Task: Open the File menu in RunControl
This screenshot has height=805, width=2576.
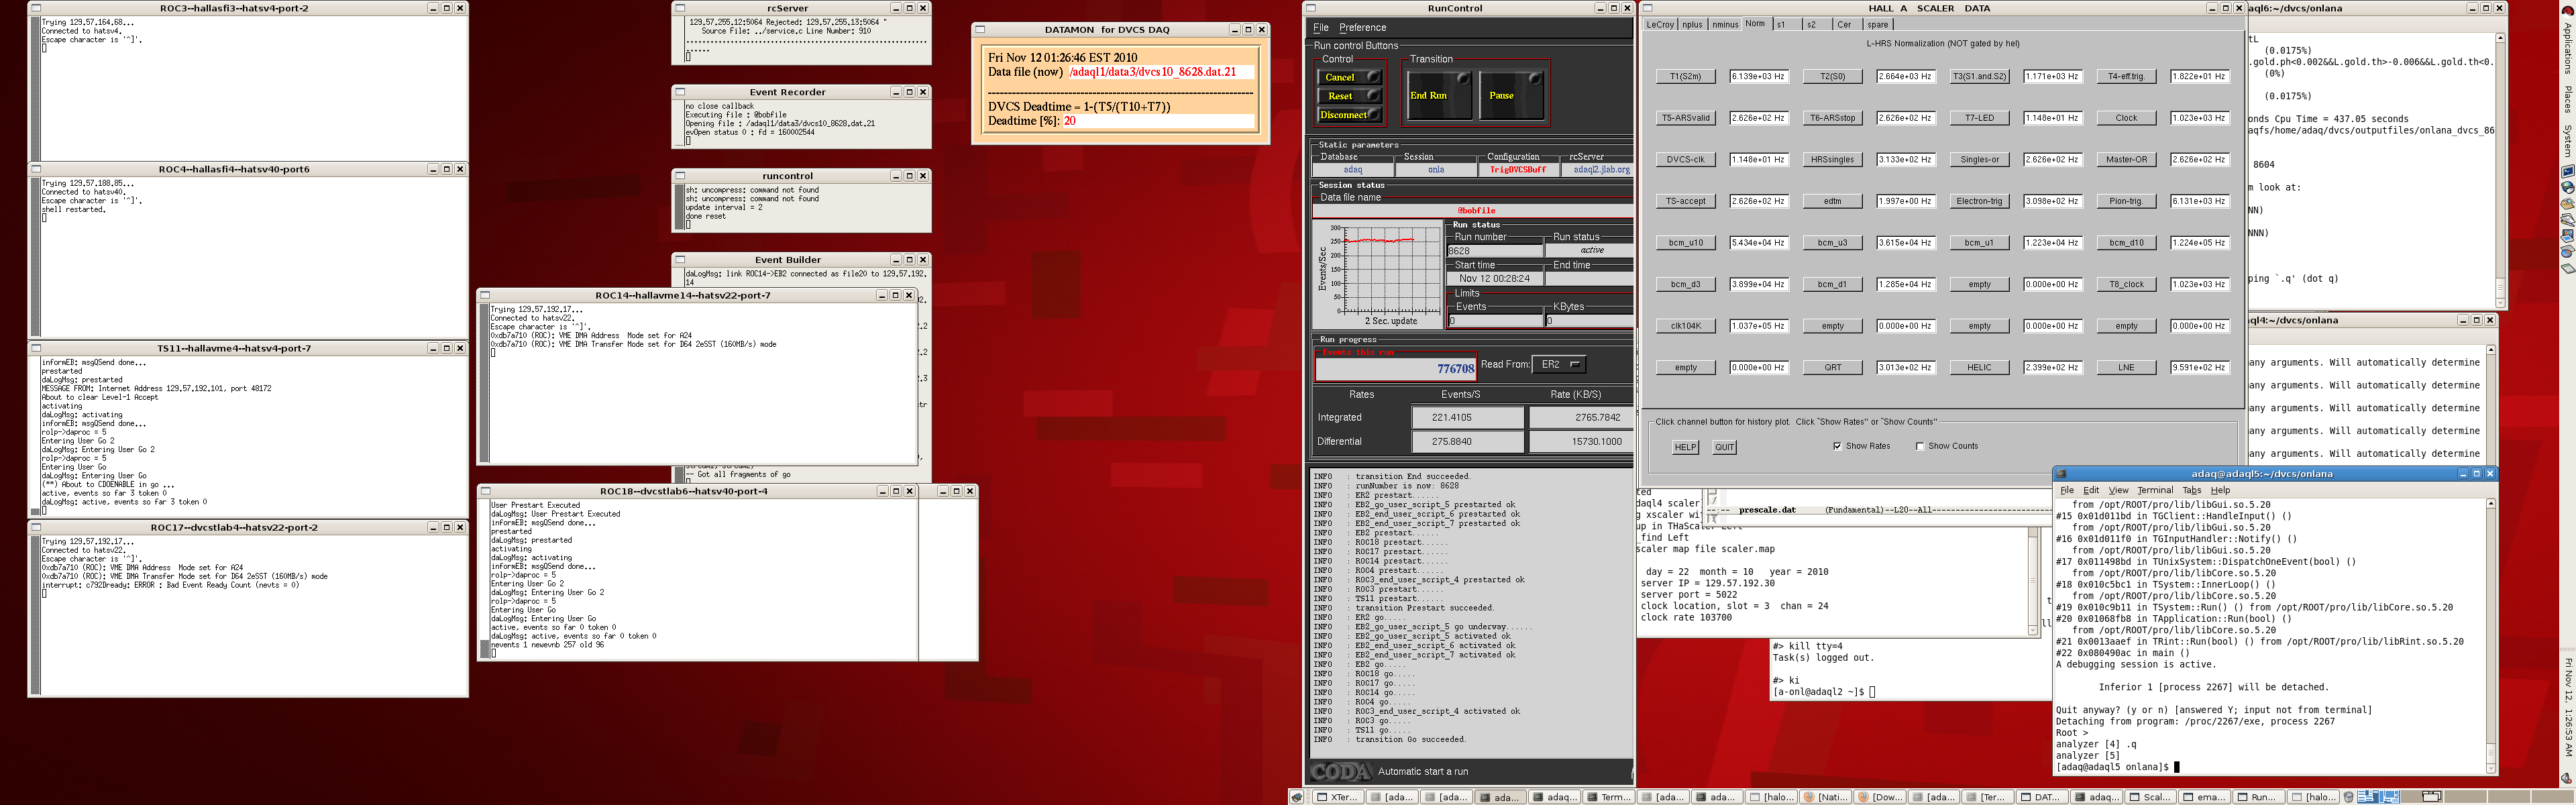Action: tap(1321, 27)
